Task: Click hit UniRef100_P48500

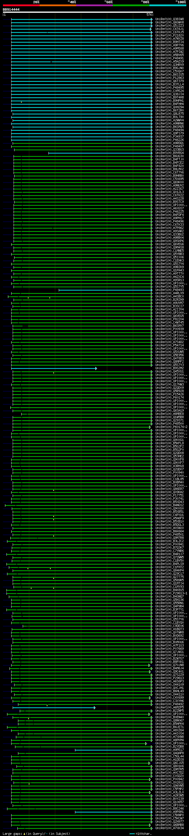Action: [170, 423]
